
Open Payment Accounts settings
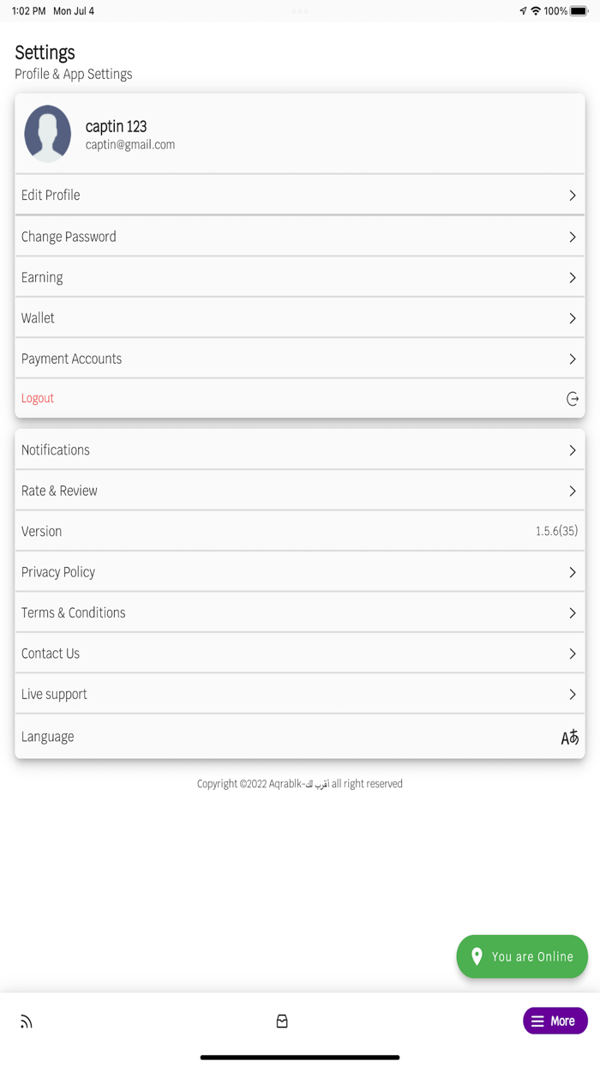pos(300,359)
